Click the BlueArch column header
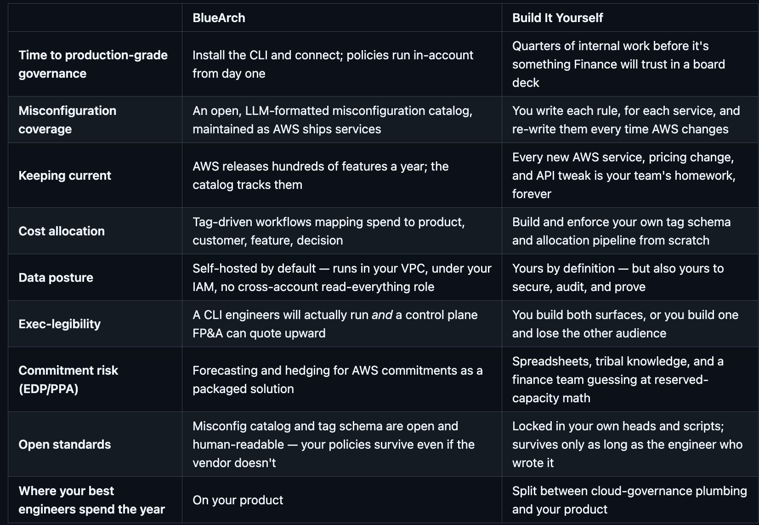This screenshot has width=759, height=525. 219,18
